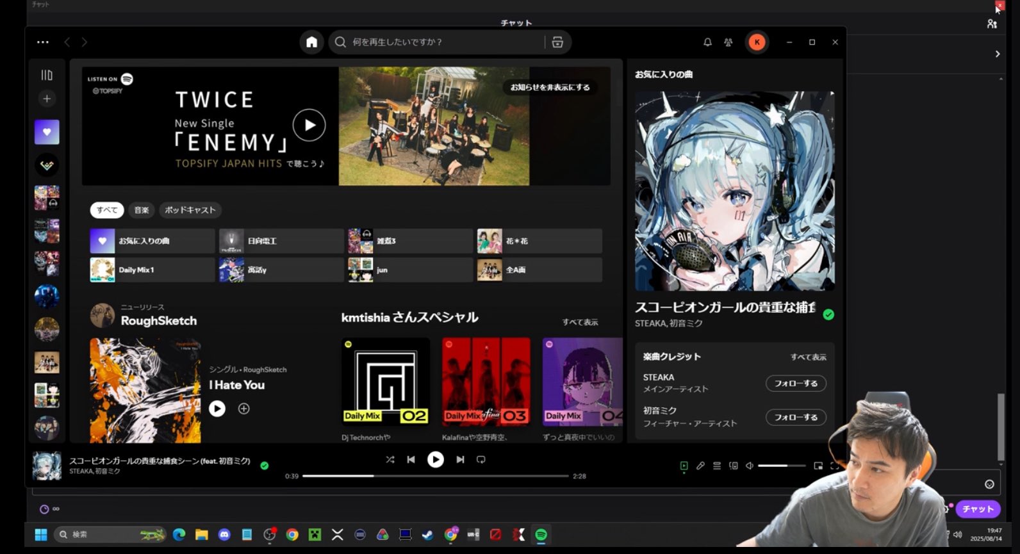Viewport: 1020px width, 554px height.
Task: Toggle repeat mode
Action: 481,459
